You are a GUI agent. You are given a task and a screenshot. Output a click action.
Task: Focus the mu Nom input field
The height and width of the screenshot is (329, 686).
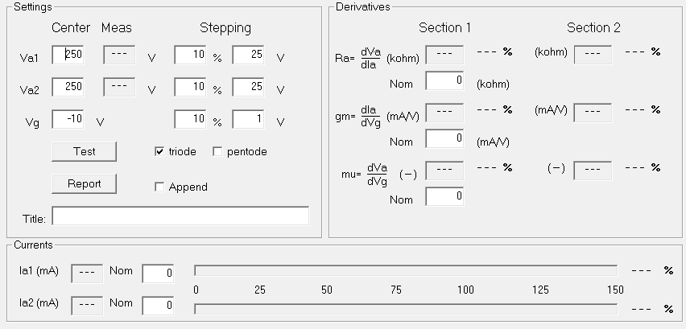(444, 197)
